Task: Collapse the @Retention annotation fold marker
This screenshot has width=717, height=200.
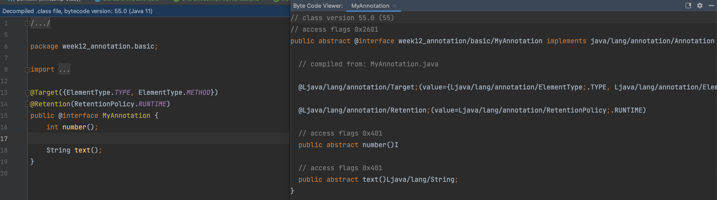Action: [x=27, y=104]
